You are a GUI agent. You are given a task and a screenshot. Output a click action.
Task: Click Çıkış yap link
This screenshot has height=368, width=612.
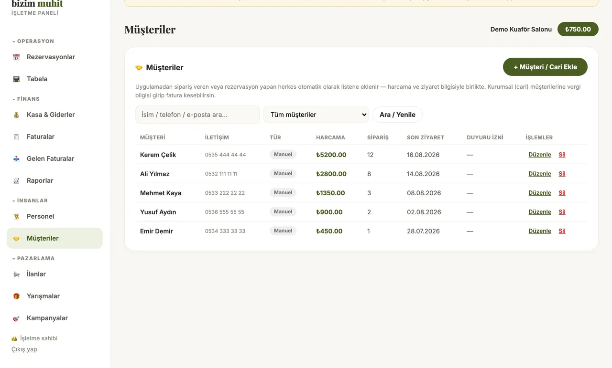[x=24, y=349]
